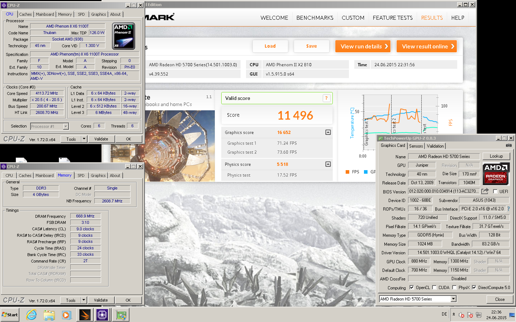The height and width of the screenshot is (322, 516).
Task: Click the GPU-Z screenshot camera icon
Action: [x=508, y=145]
